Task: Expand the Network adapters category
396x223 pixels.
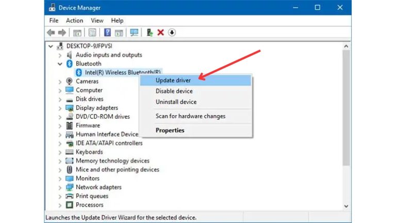Action: click(x=60, y=187)
